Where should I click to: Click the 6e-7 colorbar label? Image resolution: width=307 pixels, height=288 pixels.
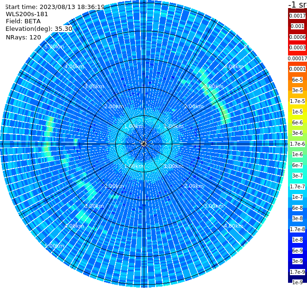click(298, 165)
